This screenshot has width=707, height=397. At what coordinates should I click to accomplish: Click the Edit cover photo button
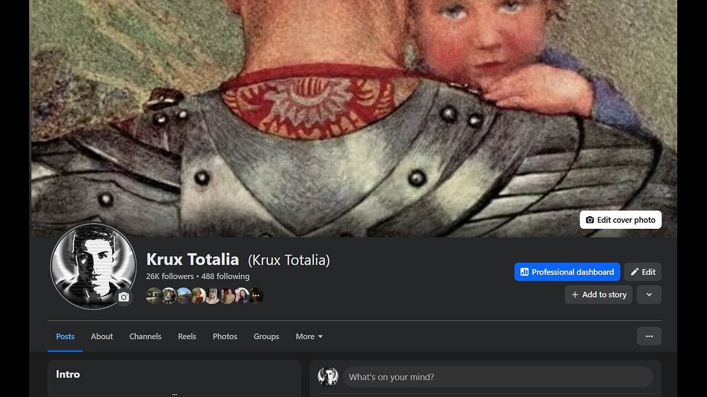(620, 220)
